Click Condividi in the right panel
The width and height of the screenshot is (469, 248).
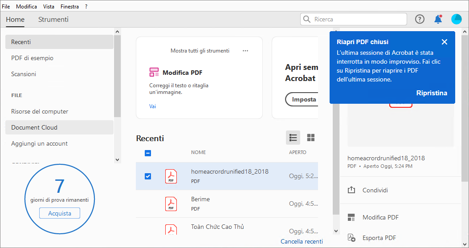click(x=375, y=190)
